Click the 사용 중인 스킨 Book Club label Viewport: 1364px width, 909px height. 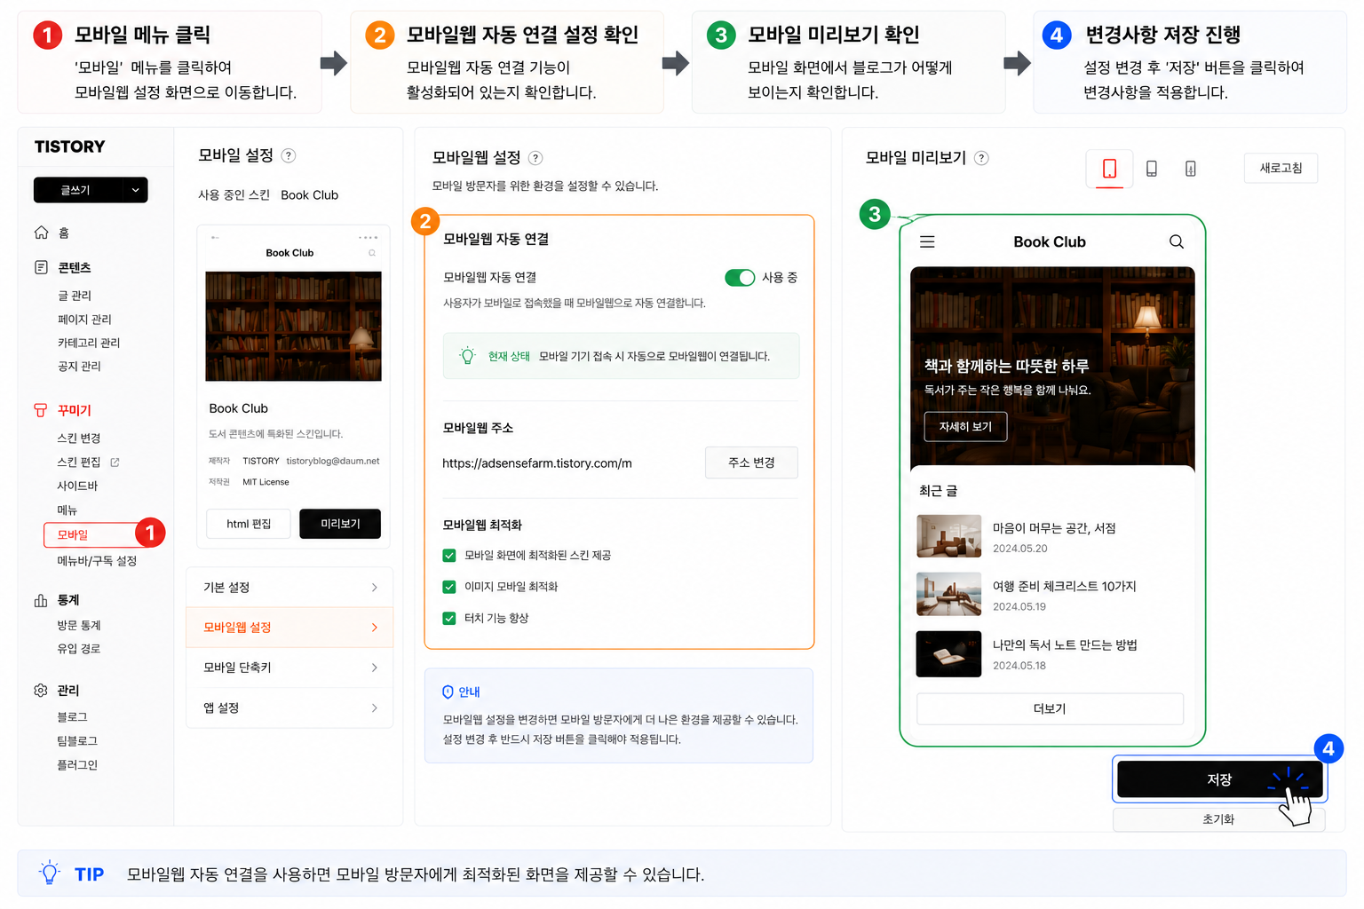point(268,195)
